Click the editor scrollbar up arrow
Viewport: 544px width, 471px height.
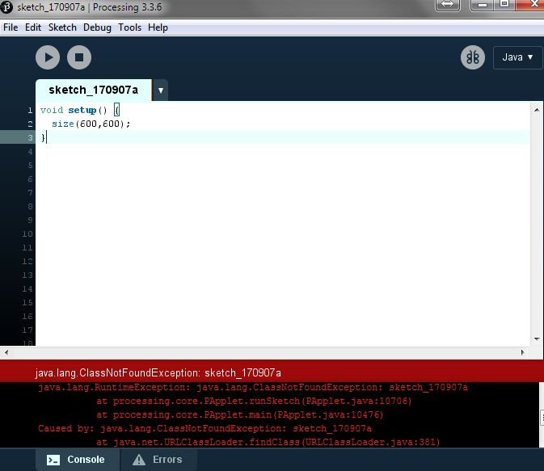(x=536, y=107)
